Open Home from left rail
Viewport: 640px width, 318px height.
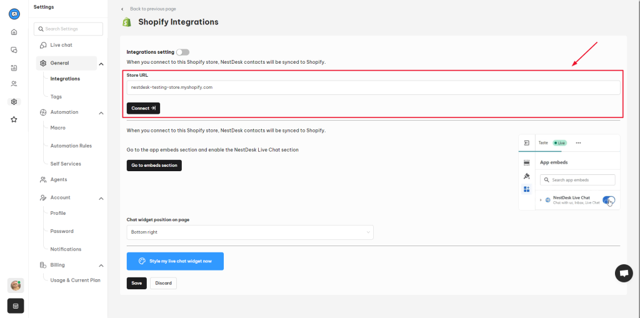click(14, 32)
